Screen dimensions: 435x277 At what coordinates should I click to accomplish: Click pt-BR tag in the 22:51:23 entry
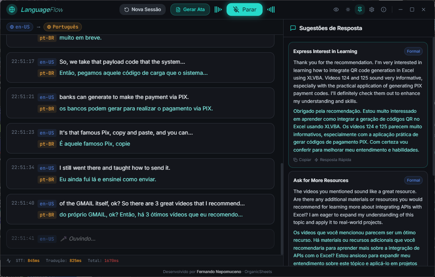click(47, 144)
